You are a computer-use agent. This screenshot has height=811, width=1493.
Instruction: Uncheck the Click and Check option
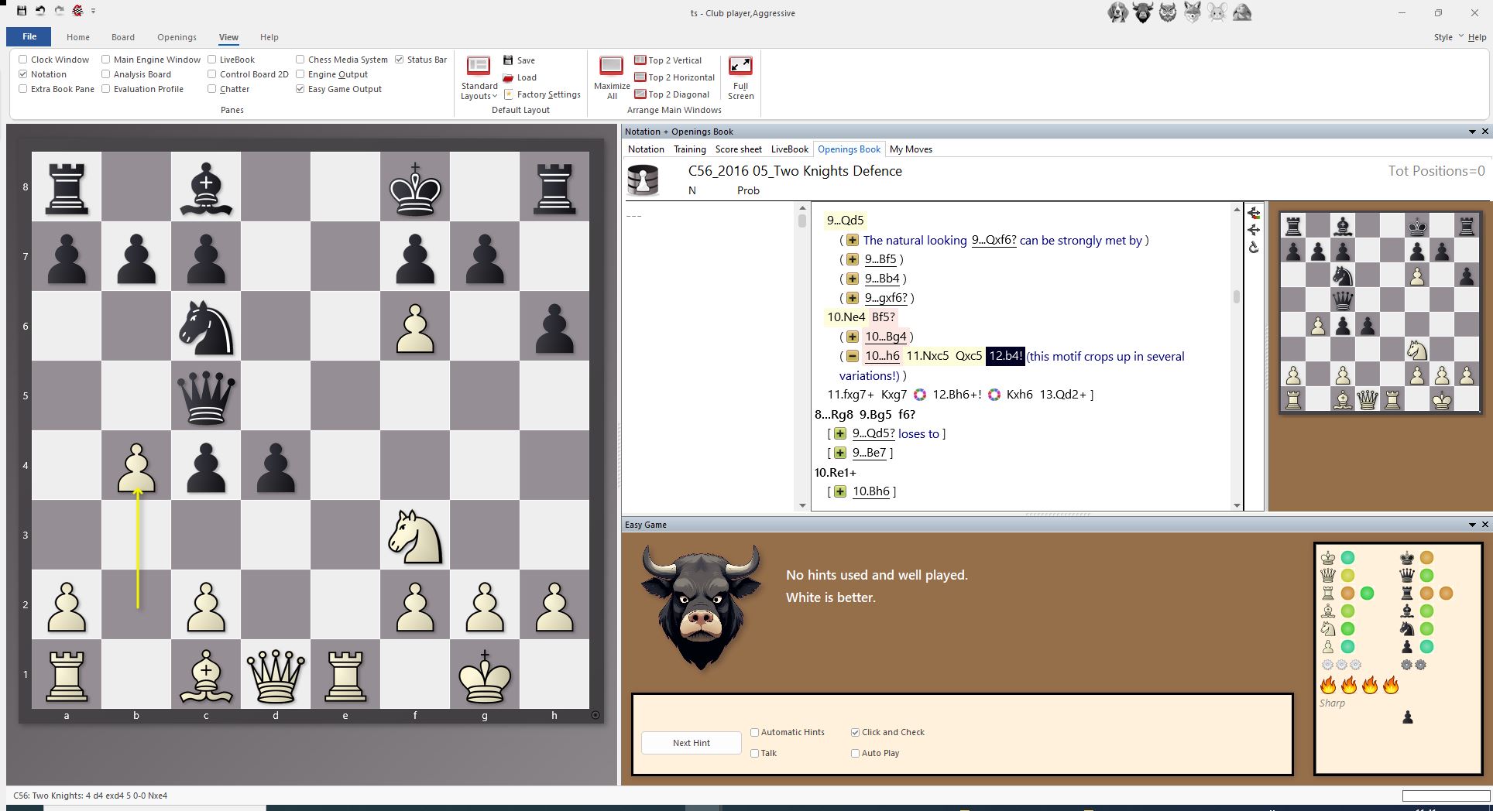(855, 732)
